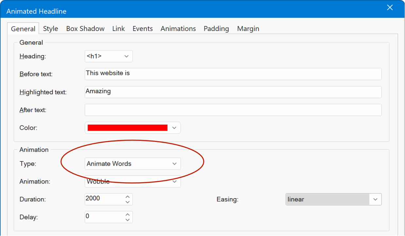Click the empty After text field
The width and height of the screenshot is (405, 236).
tap(233, 110)
